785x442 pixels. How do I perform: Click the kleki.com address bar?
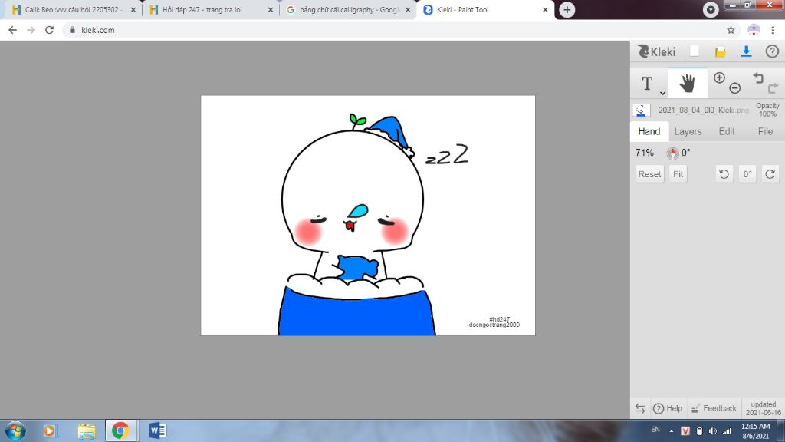tap(402, 30)
